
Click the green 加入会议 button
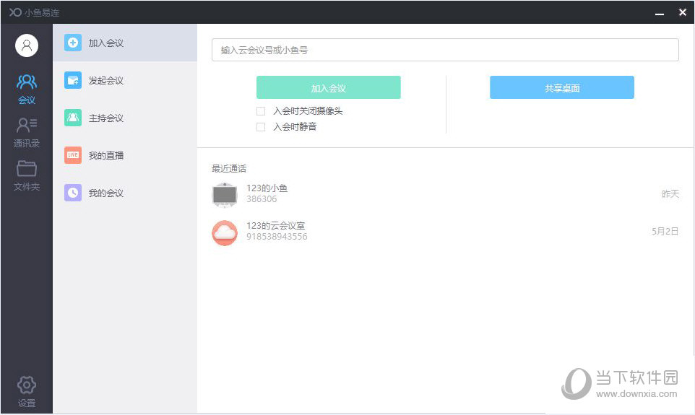(329, 88)
